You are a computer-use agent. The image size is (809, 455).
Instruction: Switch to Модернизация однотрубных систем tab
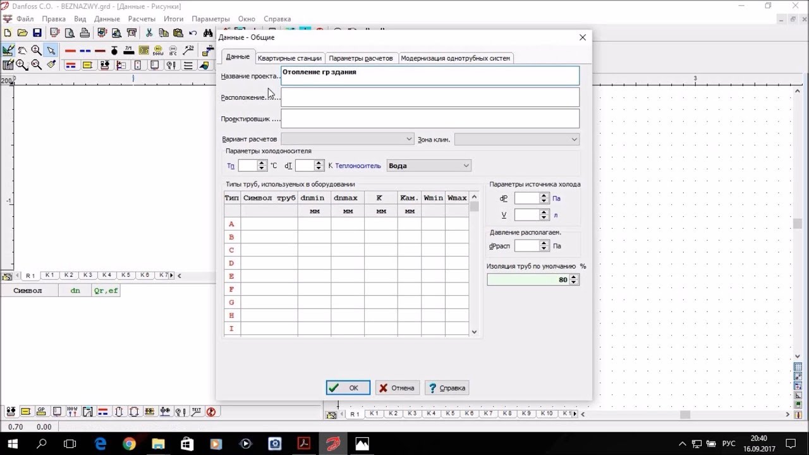click(455, 58)
